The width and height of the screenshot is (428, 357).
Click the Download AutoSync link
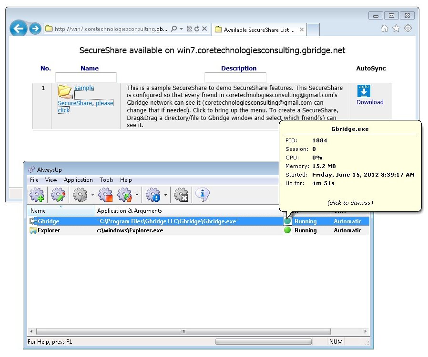370,102
